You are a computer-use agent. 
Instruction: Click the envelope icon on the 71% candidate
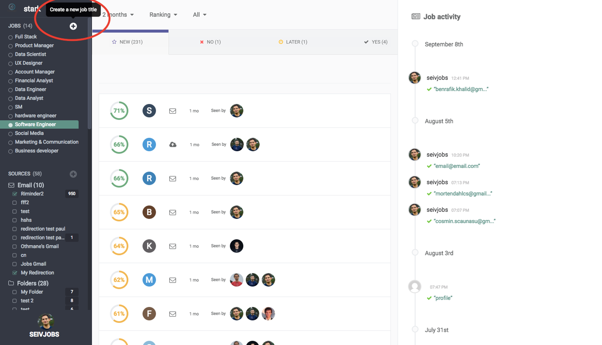tap(172, 111)
